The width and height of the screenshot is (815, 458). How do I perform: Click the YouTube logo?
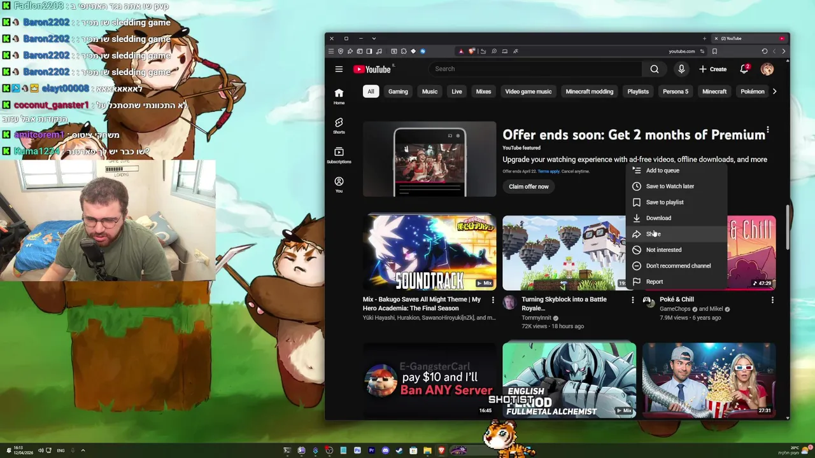pyautogui.click(x=372, y=69)
